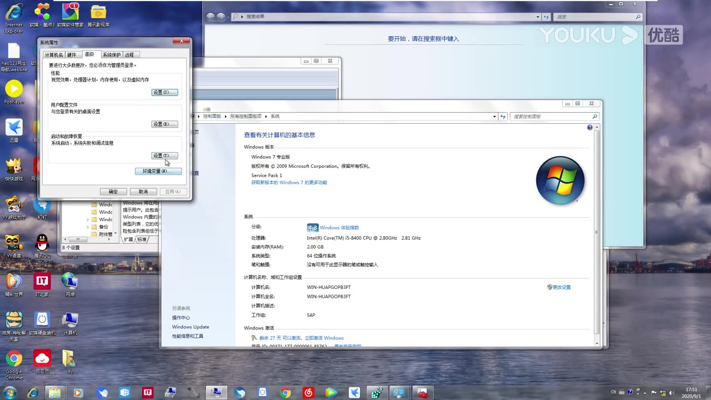
Task: Open 迅雷 desktop shortcut
Action: click(x=14, y=131)
